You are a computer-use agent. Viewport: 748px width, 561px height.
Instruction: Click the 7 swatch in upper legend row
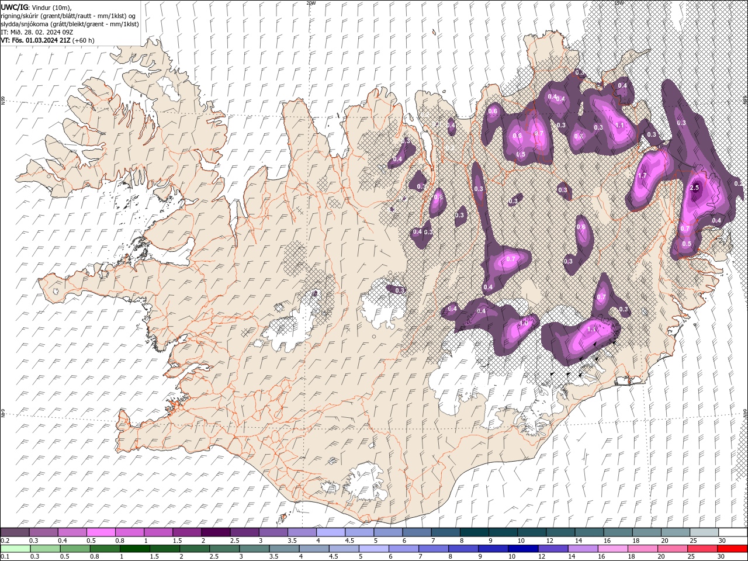(x=446, y=532)
